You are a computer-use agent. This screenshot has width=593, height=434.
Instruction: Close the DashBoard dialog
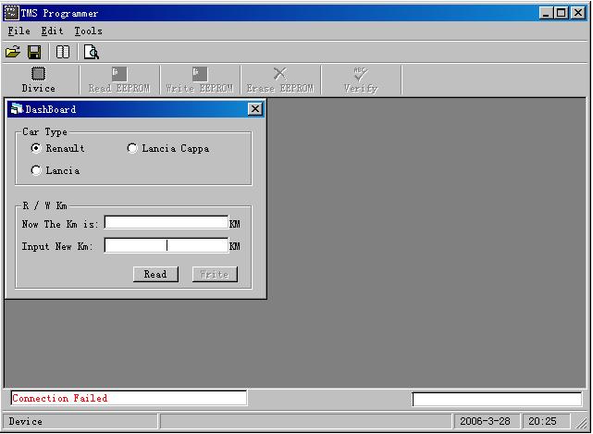(x=255, y=109)
